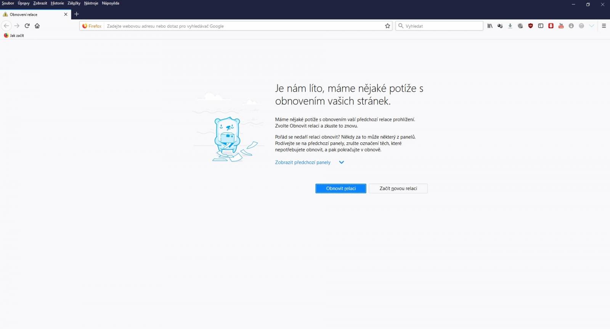Open the Zobrazit menu
Screen dimensions: 610x329
coord(40,3)
